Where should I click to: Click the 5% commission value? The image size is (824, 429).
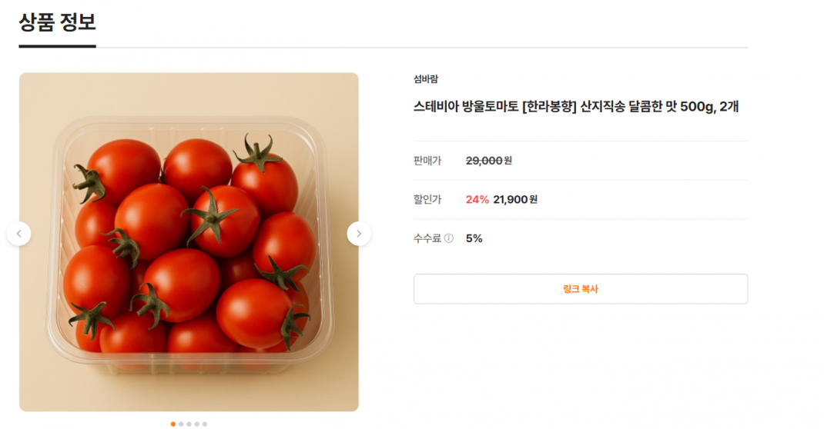474,238
